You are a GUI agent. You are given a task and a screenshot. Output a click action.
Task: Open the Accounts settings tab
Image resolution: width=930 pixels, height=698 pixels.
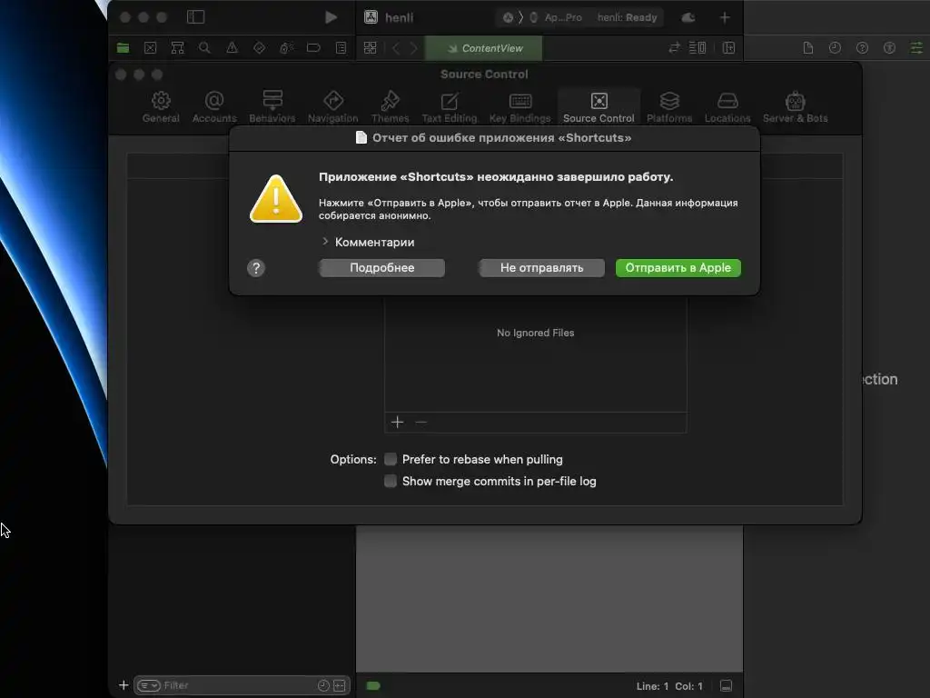tap(214, 107)
